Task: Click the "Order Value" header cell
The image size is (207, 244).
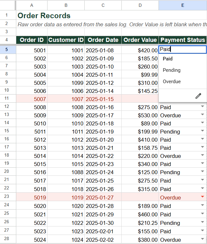Action: (140, 40)
